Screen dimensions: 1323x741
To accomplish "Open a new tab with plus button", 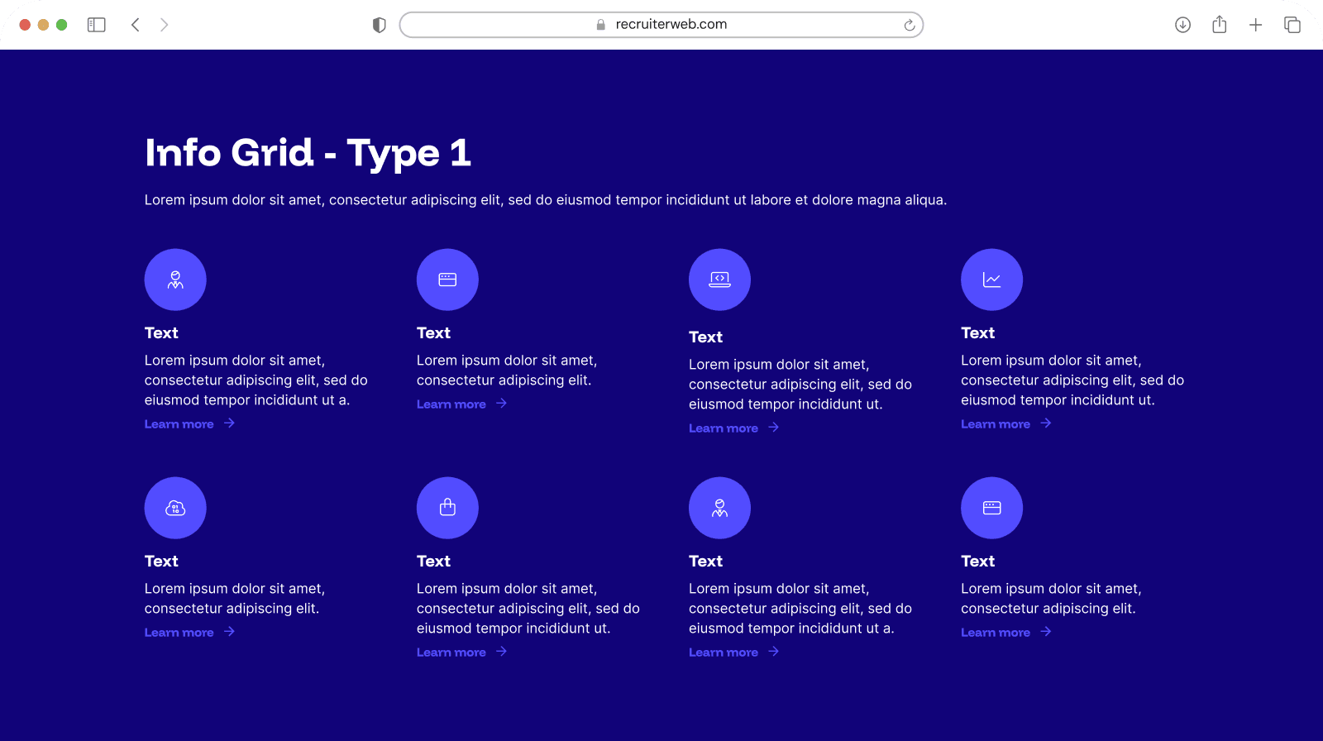I will click(x=1255, y=25).
